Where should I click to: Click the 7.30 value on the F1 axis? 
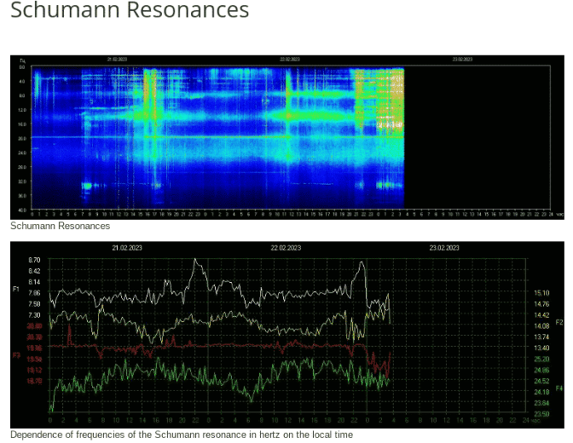pyautogui.click(x=34, y=315)
